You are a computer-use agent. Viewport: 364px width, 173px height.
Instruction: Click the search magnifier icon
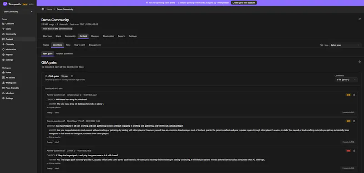(322, 45)
